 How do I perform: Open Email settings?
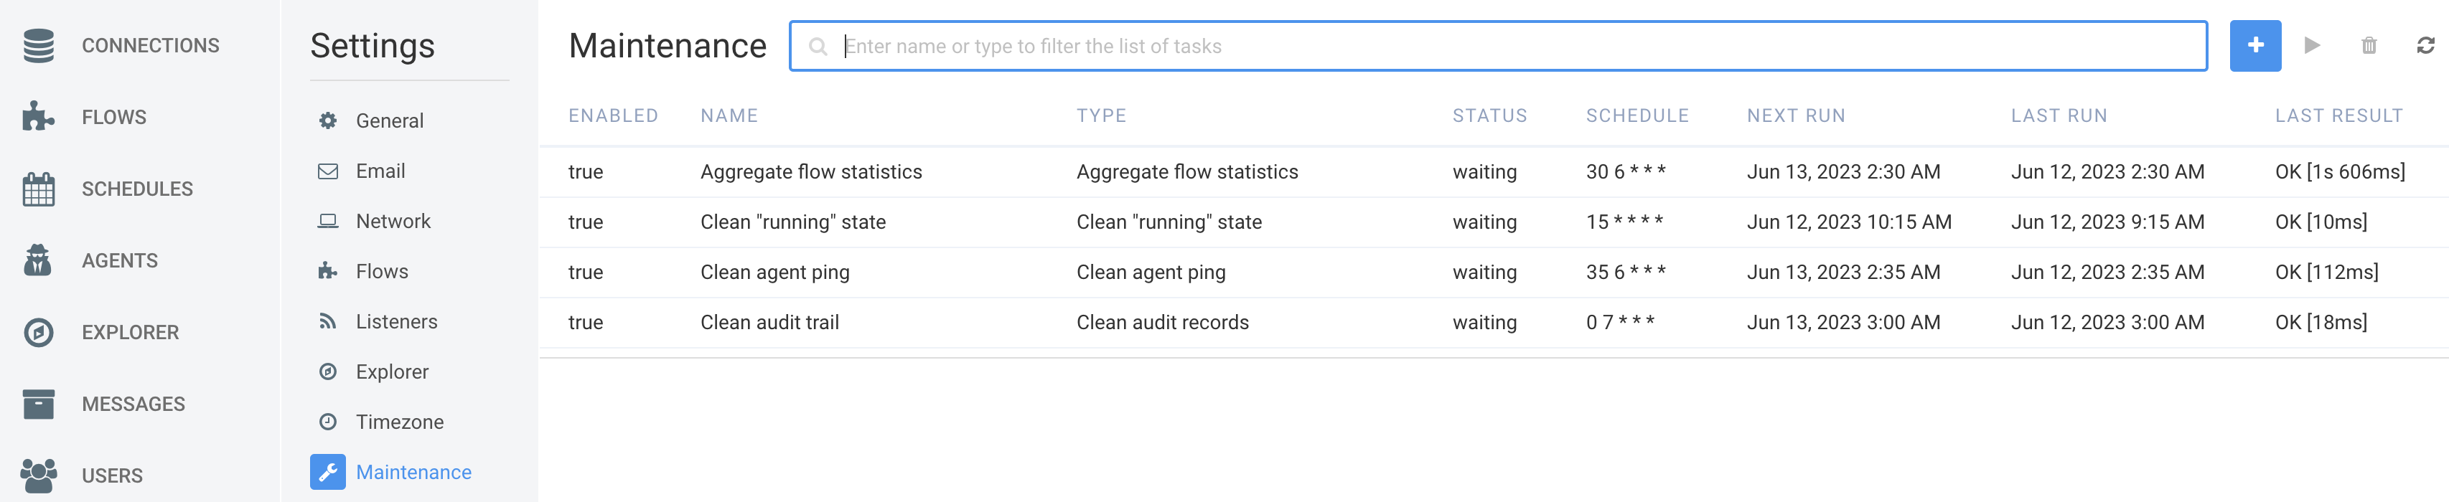(380, 171)
